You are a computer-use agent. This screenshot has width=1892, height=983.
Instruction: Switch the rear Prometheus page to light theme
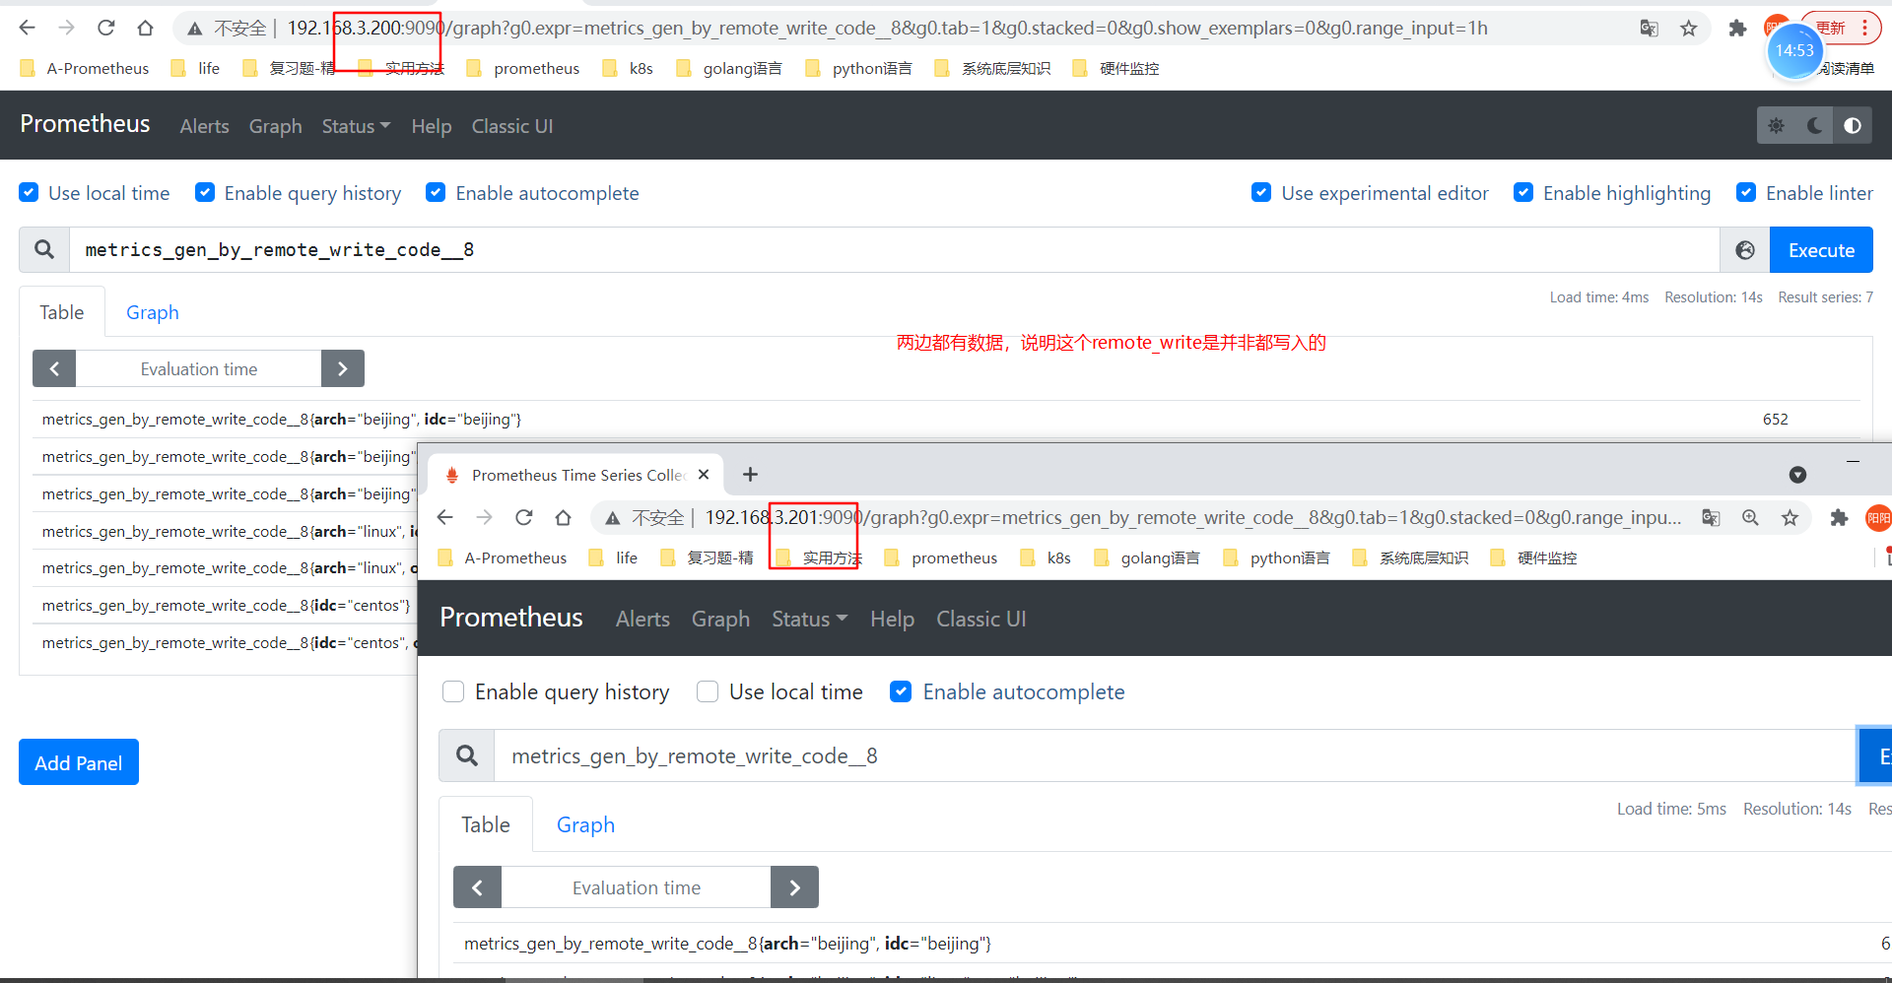1776,125
